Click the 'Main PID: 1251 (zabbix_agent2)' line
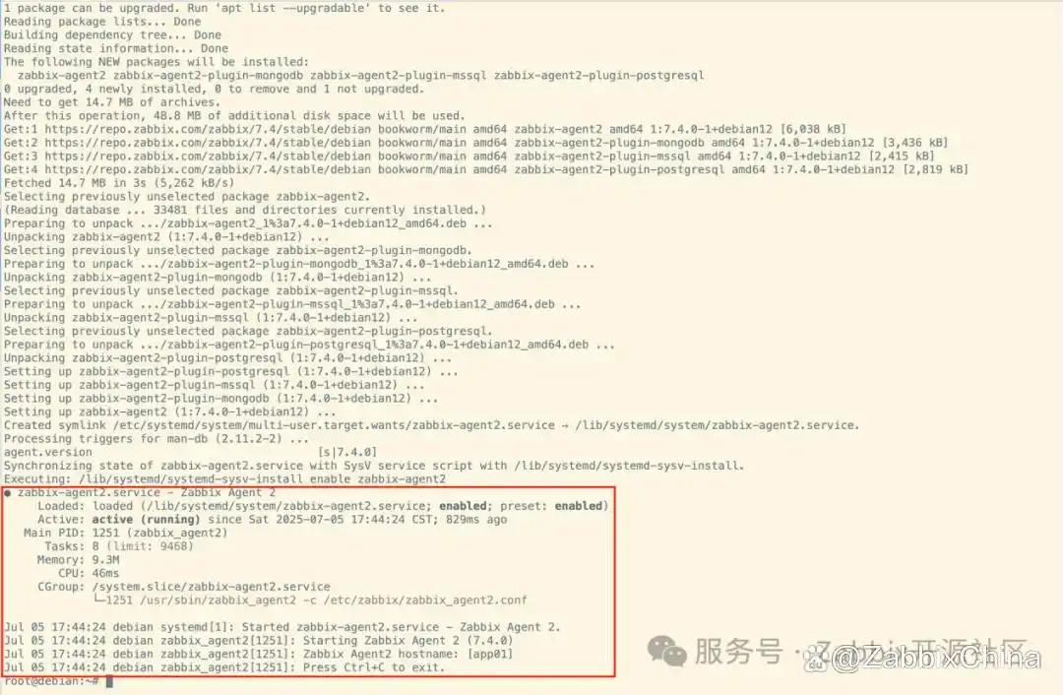This screenshot has height=695, width=1063. tap(125, 533)
